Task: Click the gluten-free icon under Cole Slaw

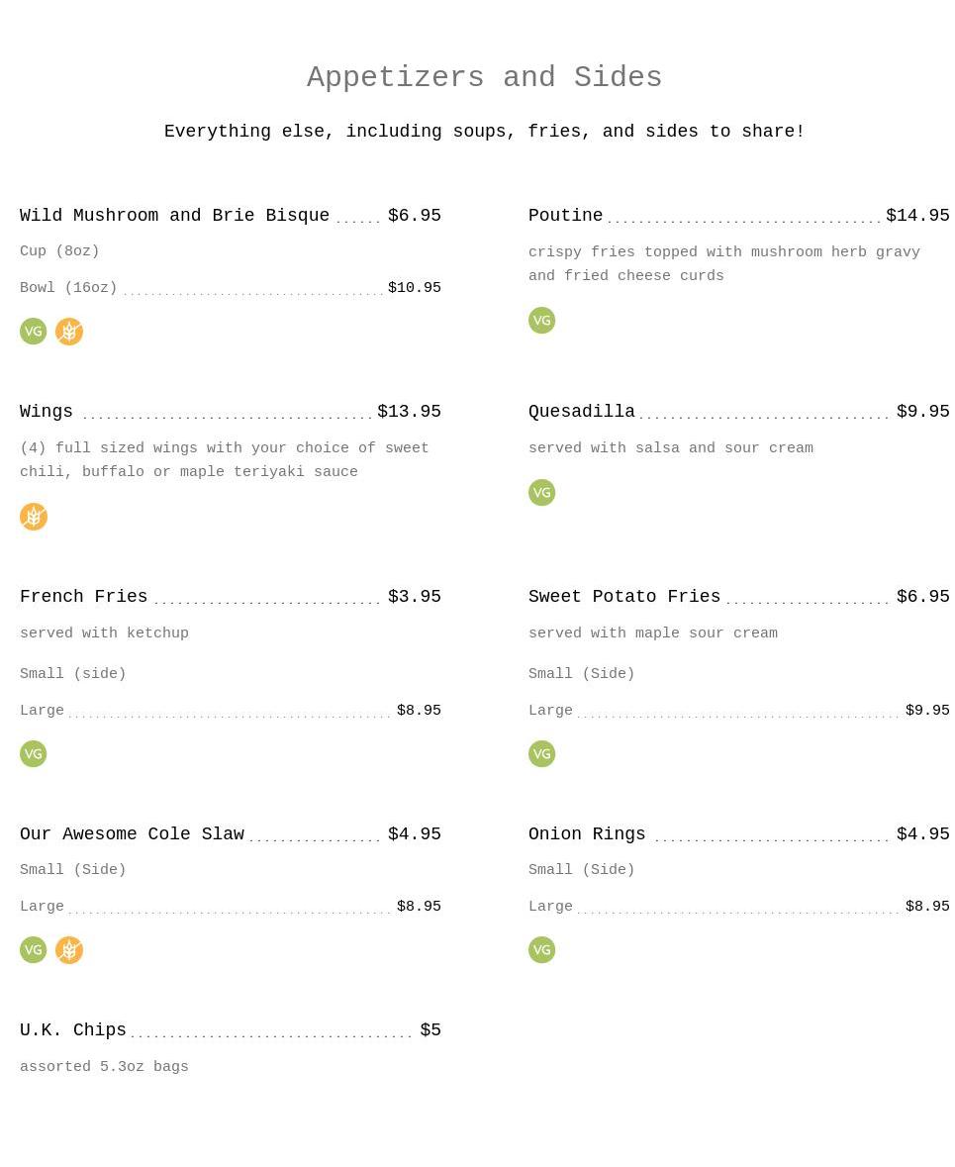Action: pos(68,949)
